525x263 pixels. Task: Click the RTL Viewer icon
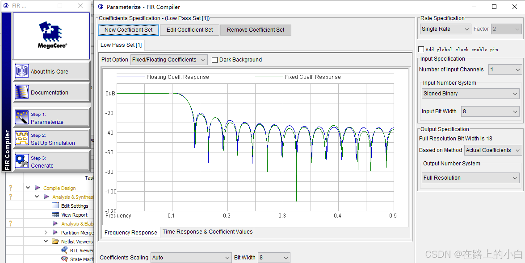(x=65, y=251)
